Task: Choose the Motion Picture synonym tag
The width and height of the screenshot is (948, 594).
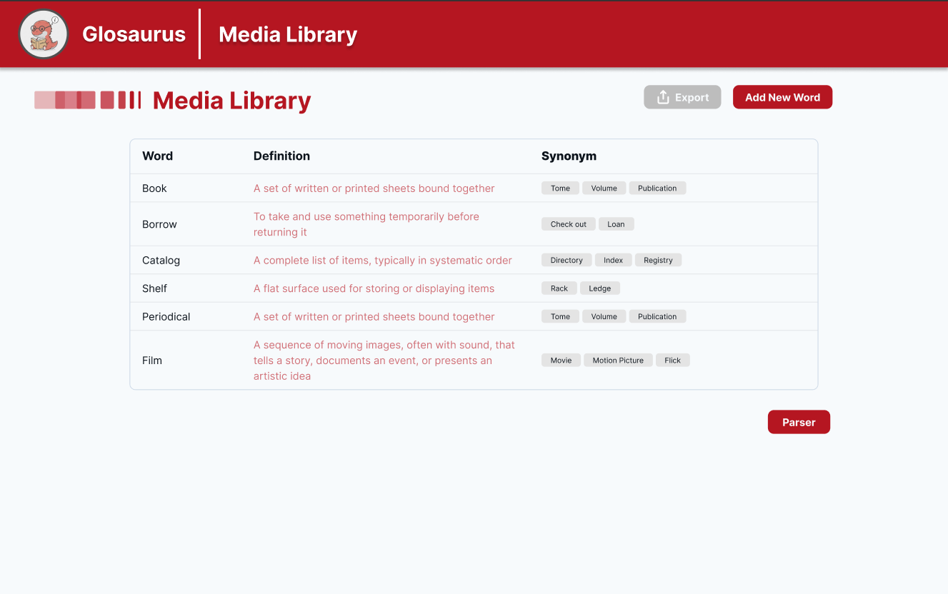Action: point(618,361)
